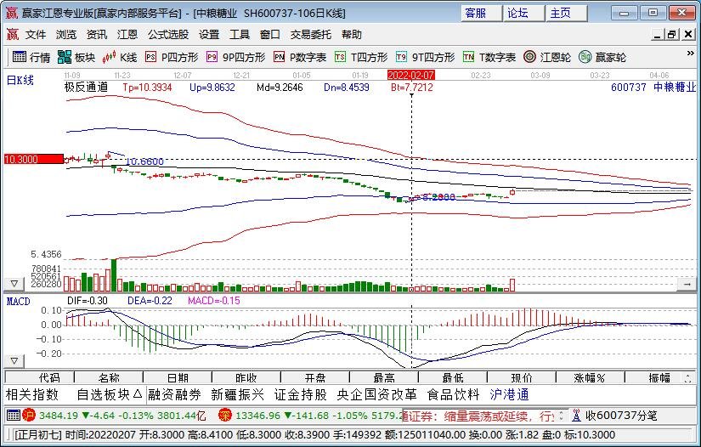
Task: Open the T四方形 tool
Action: [361, 57]
